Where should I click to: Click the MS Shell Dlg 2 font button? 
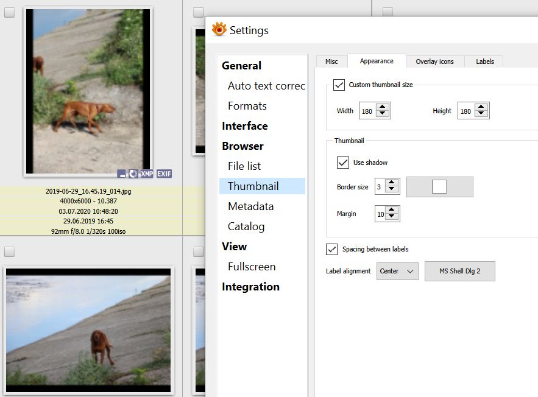(x=459, y=271)
